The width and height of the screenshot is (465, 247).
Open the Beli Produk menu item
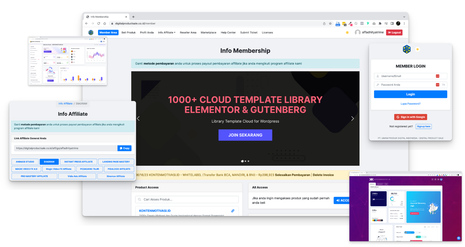(x=128, y=32)
